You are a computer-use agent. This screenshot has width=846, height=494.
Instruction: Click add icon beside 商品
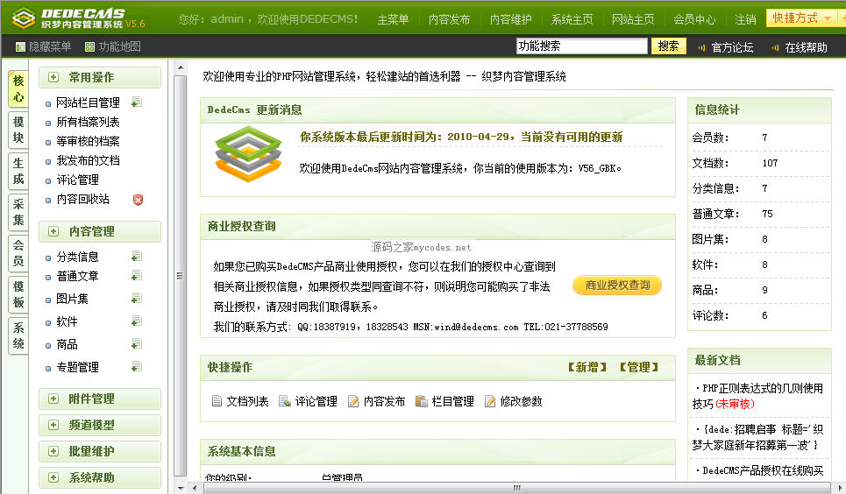coord(137,344)
